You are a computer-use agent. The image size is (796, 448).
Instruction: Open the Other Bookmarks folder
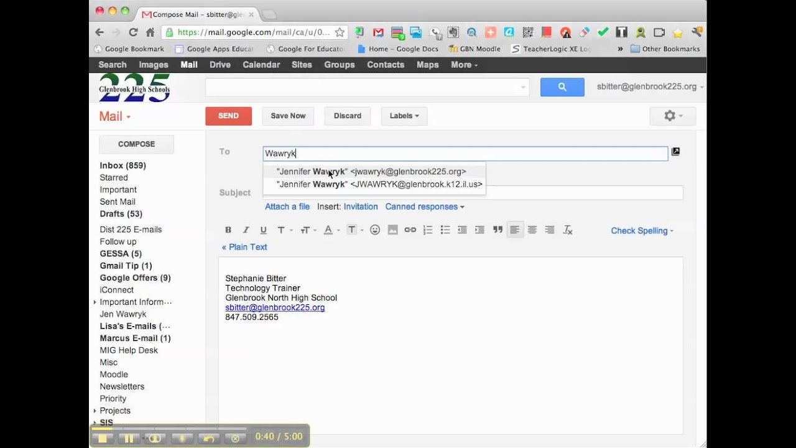point(665,49)
